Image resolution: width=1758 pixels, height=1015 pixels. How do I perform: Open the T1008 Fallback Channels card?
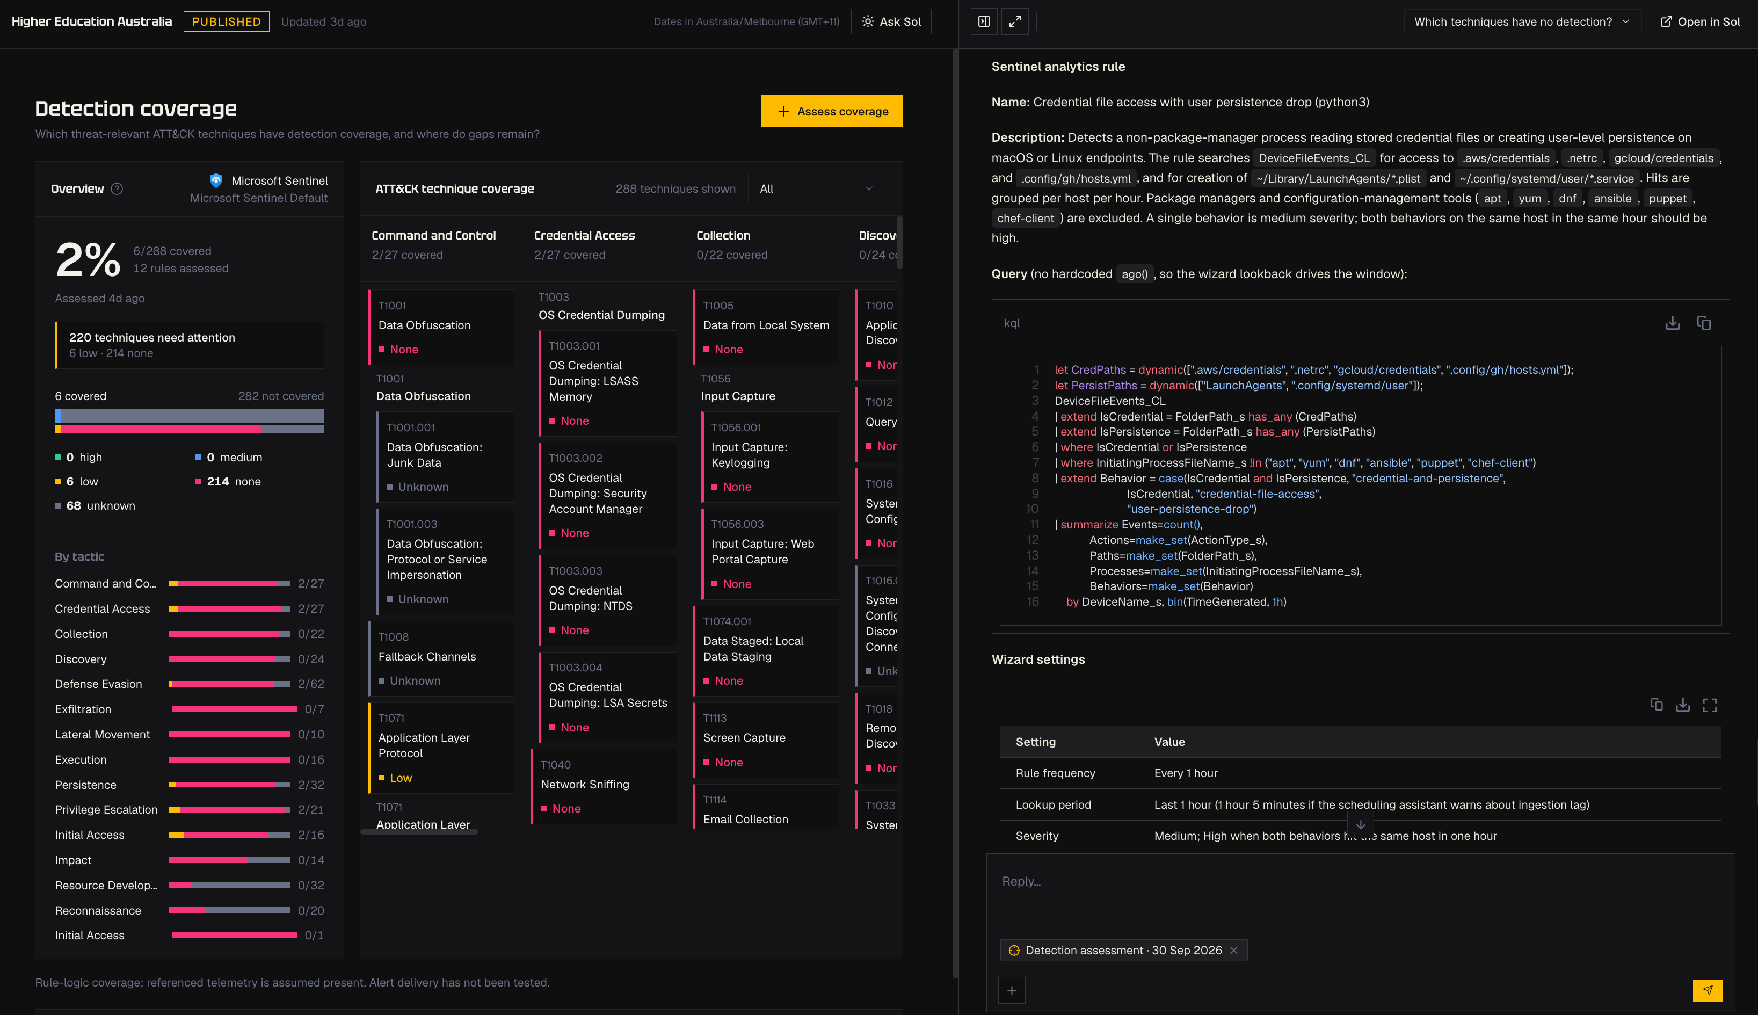(441, 659)
